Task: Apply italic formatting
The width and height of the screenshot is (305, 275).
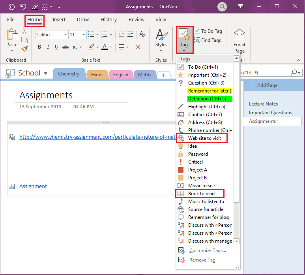Action: pyautogui.click(x=48, y=47)
